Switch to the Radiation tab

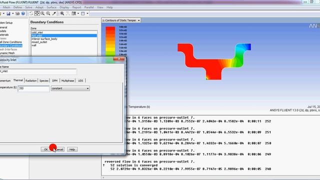pyautogui.click(x=31, y=80)
